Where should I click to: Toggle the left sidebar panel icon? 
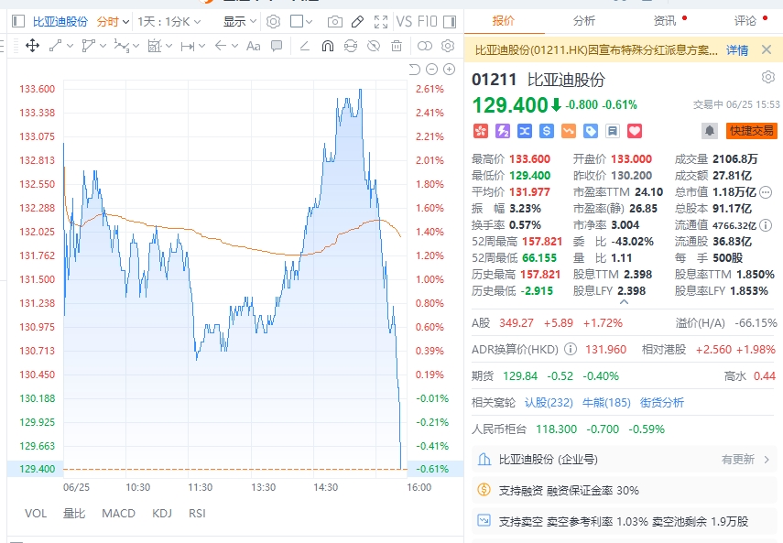[18, 21]
